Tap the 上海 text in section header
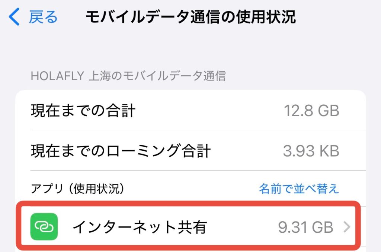Viewport: 381px width, 252px height. point(97,76)
